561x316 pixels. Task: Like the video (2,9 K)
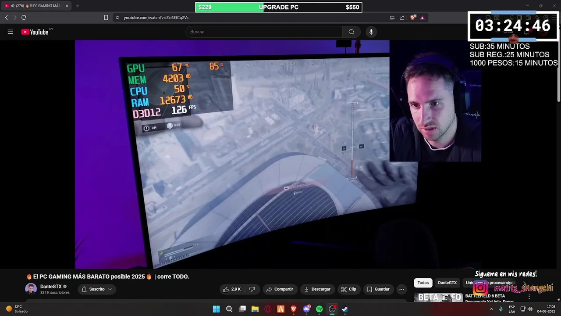[231, 289]
